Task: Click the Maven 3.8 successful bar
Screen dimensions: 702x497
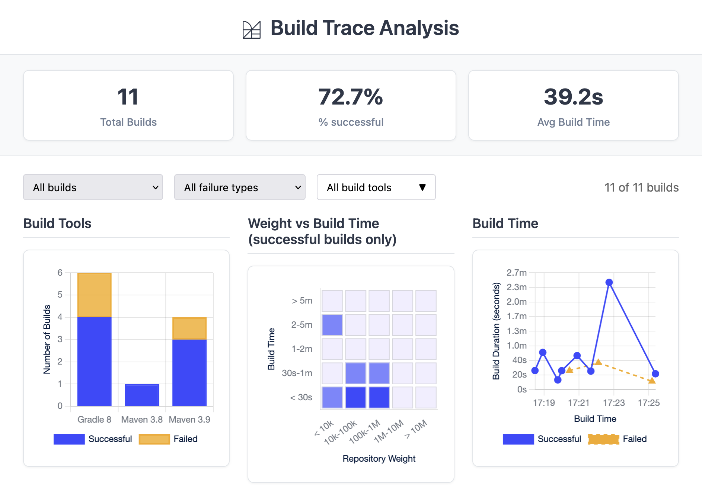Action: point(142,395)
